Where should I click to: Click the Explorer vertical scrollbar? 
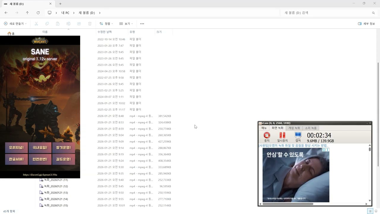(x=378, y=114)
